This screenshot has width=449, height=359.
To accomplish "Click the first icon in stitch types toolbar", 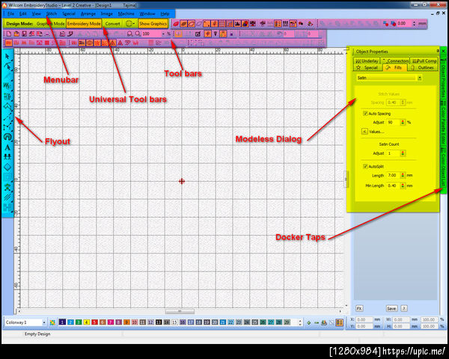I will pos(8,43).
